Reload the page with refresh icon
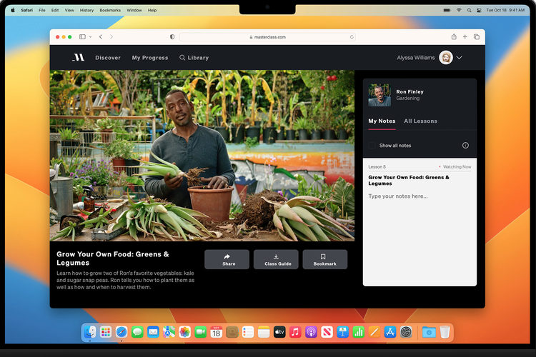This screenshot has width=536, height=357. (352, 37)
